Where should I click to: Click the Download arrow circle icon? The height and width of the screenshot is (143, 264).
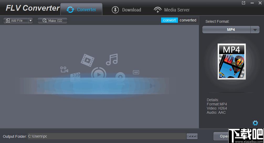point(115,10)
